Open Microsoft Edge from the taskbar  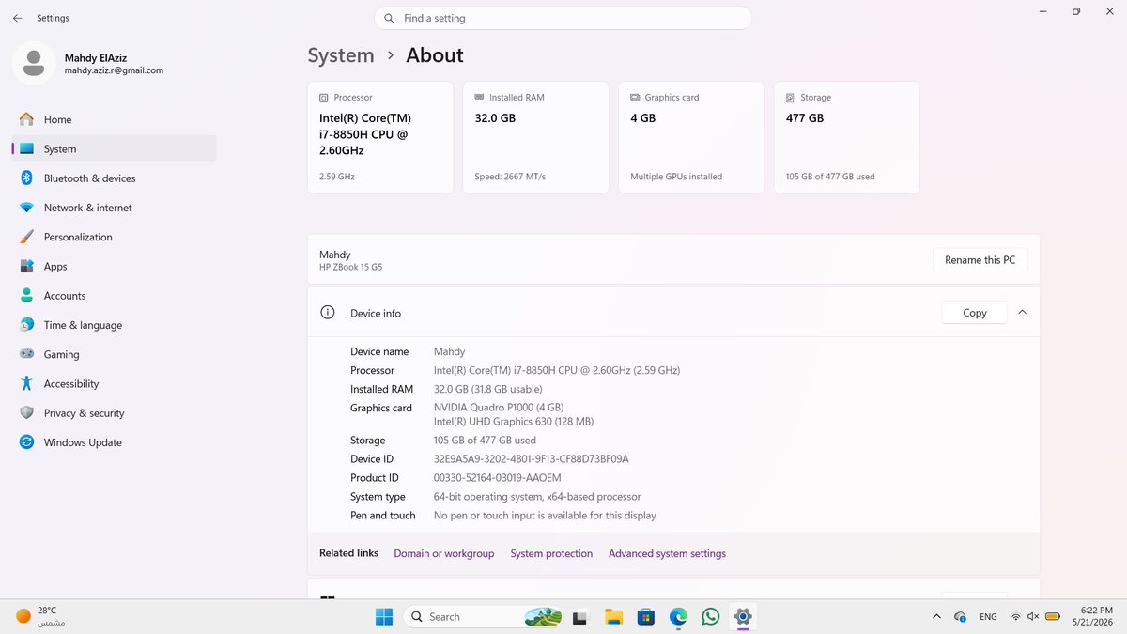pyautogui.click(x=678, y=617)
